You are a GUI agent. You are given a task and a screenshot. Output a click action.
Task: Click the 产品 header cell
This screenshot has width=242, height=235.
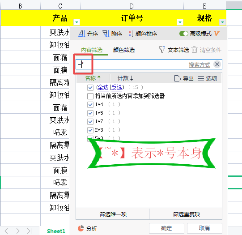(x=60, y=18)
